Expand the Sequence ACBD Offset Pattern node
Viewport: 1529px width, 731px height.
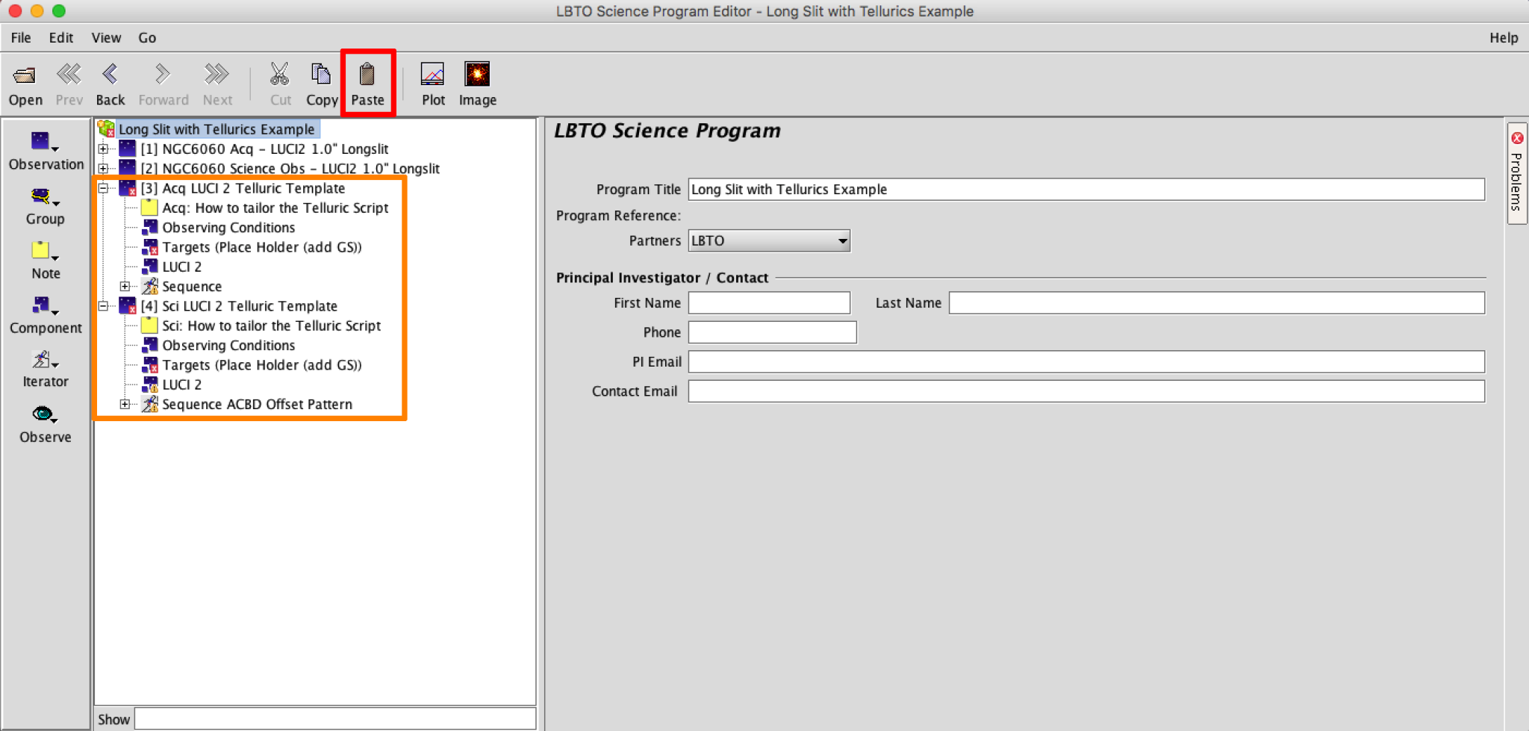125,404
